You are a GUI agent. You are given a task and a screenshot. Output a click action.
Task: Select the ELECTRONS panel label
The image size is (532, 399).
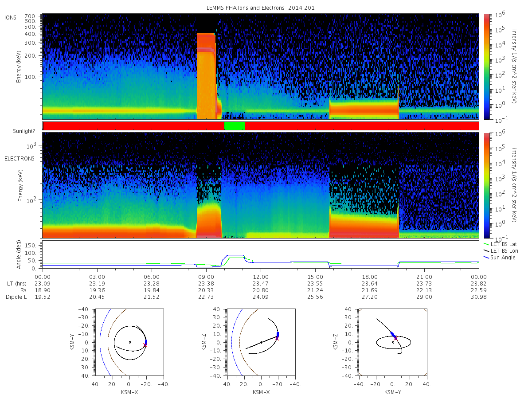(x=19, y=158)
